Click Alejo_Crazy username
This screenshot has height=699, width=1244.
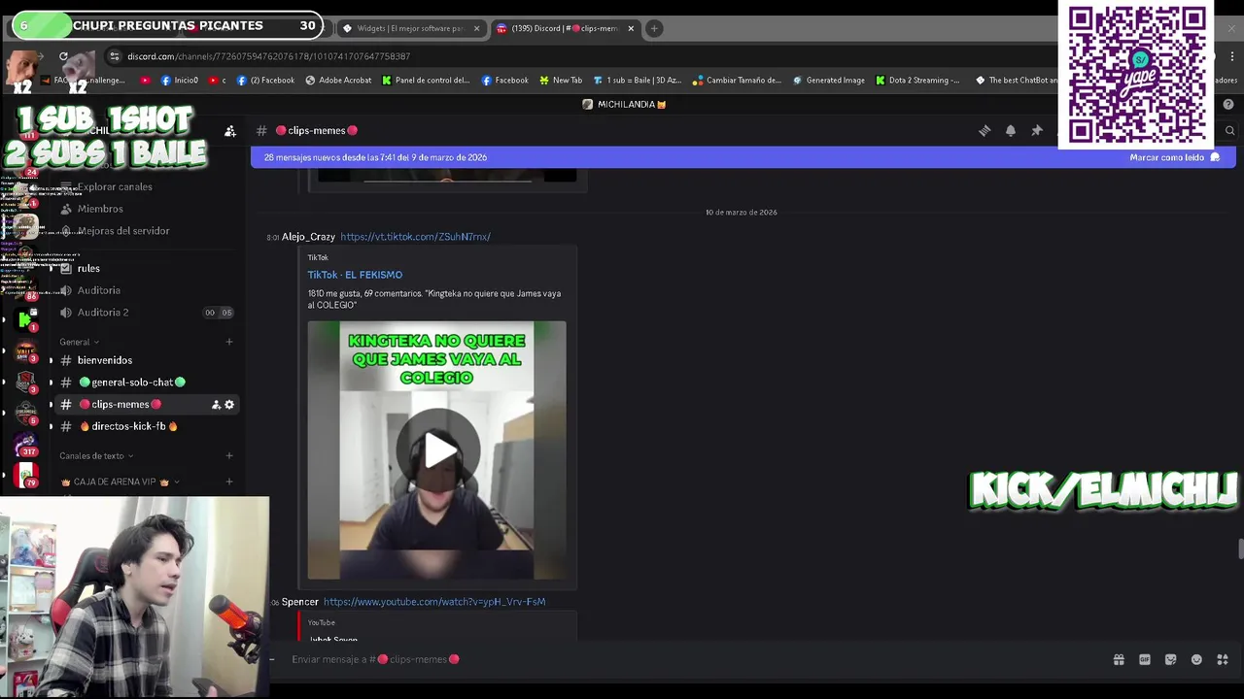[x=308, y=237]
